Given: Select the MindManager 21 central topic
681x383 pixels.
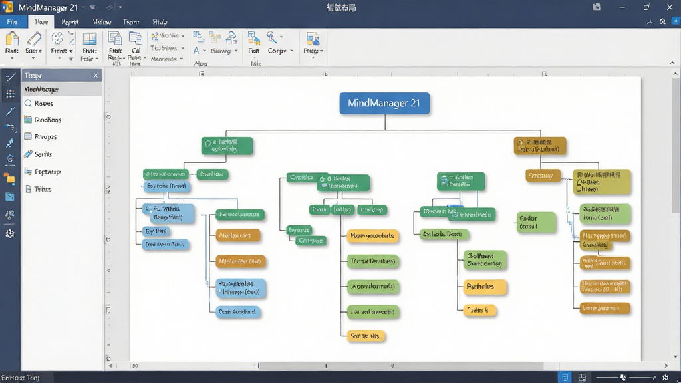Looking at the screenshot, I should click(x=384, y=103).
